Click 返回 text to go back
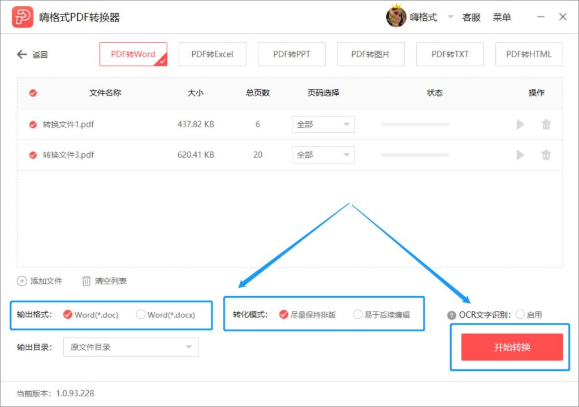 pos(40,55)
